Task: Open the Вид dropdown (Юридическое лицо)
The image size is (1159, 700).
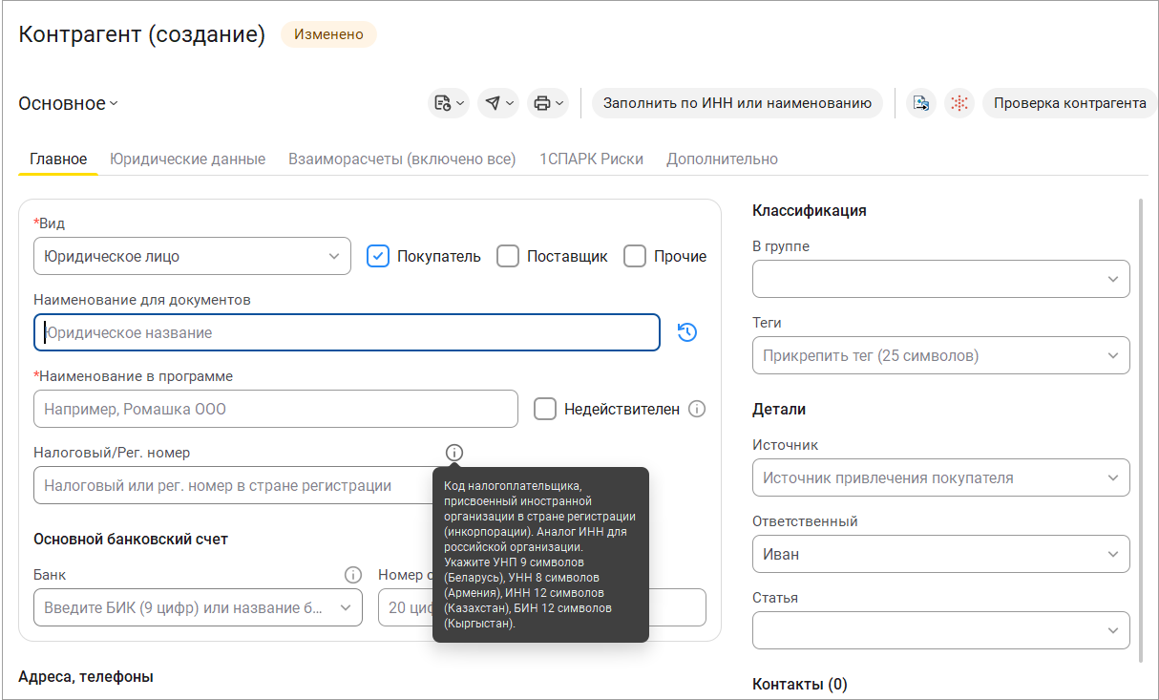Action: pyautogui.click(x=192, y=256)
